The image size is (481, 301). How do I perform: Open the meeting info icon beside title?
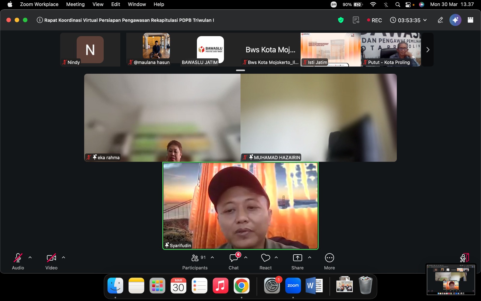pyautogui.click(x=39, y=20)
